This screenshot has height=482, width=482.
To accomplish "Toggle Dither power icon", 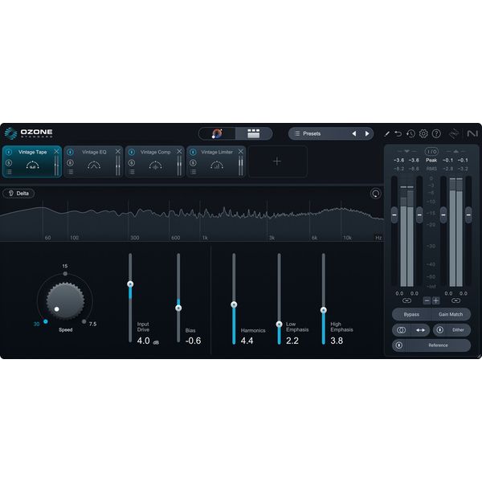I will [x=440, y=330].
